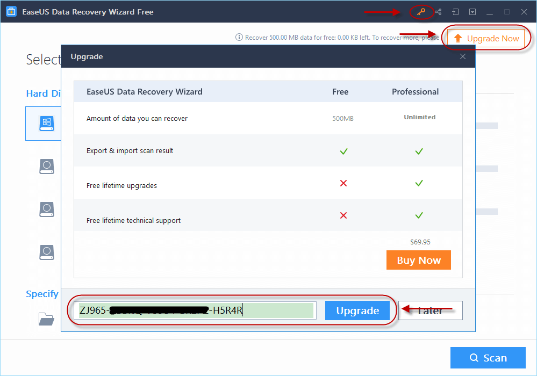537x376 pixels.
Task: Click the EaseUS logo in the title bar
Action: (x=11, y=11)
